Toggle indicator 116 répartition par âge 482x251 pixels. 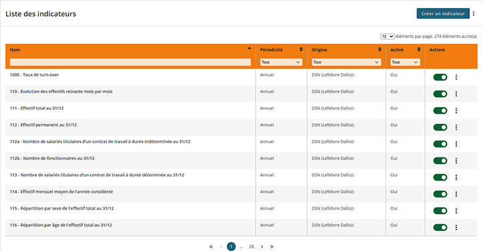pyautogui.click(x=440, y=228)
